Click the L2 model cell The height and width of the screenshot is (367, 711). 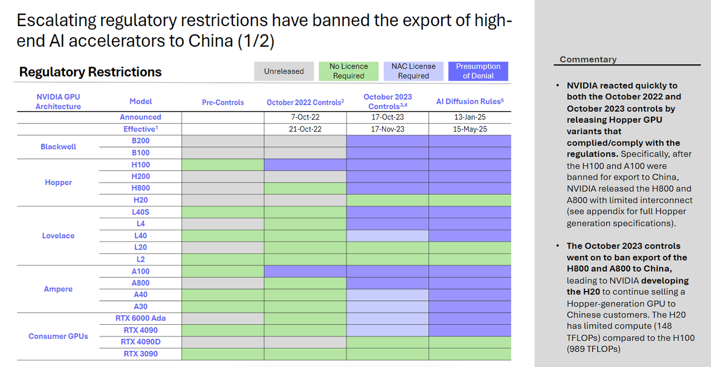point(141,259)
